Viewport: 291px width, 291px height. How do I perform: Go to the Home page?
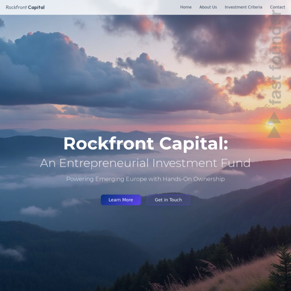[x=186, y=7]
